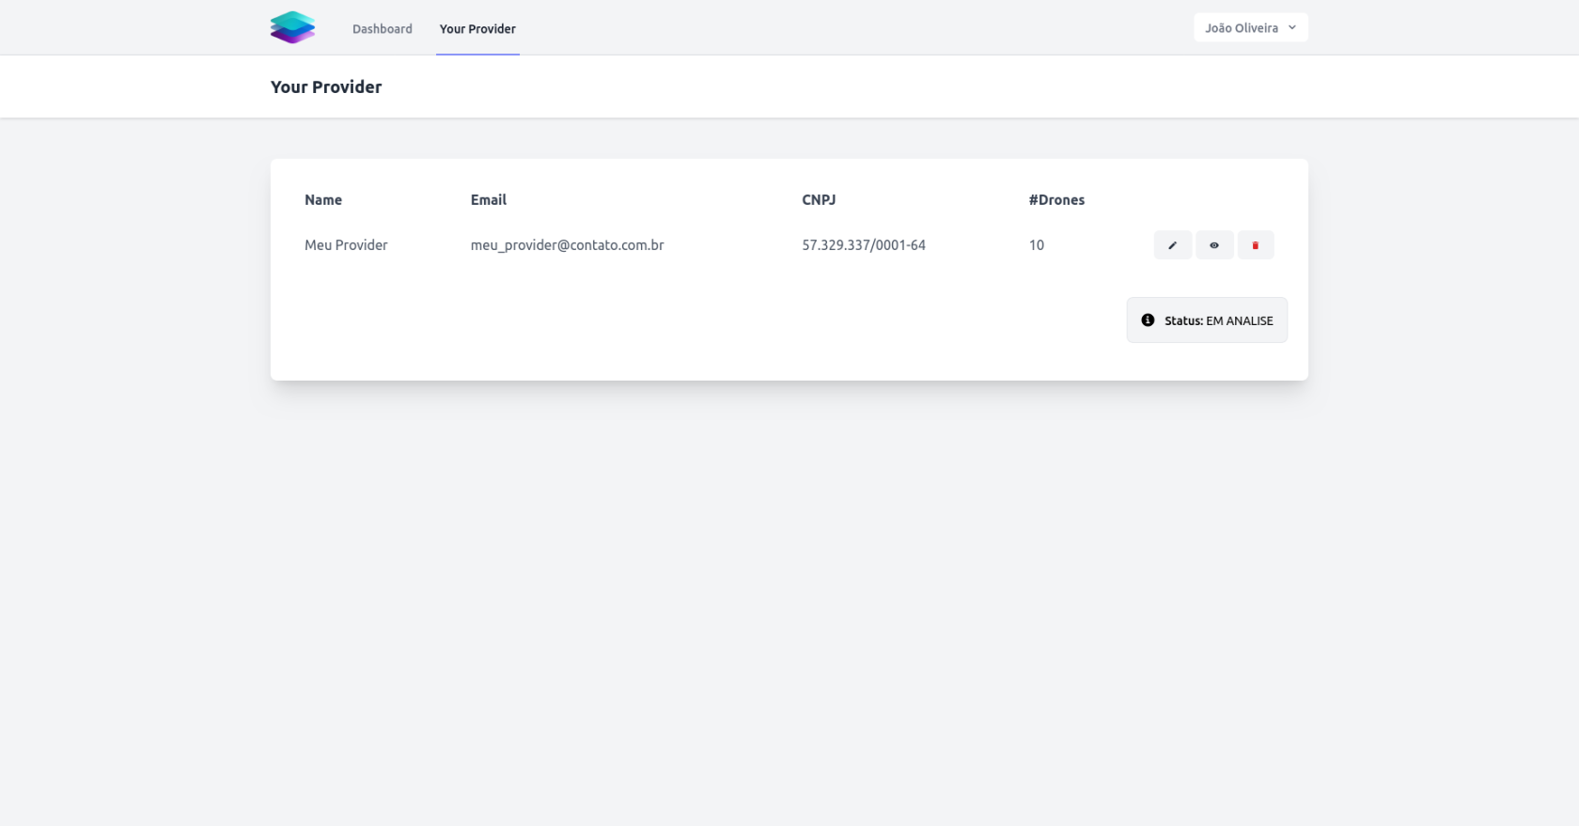Click the layered stack app logo

point(292,27)
